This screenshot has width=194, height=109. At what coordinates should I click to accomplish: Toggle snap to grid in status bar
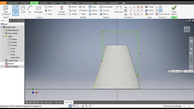(70, 106)
